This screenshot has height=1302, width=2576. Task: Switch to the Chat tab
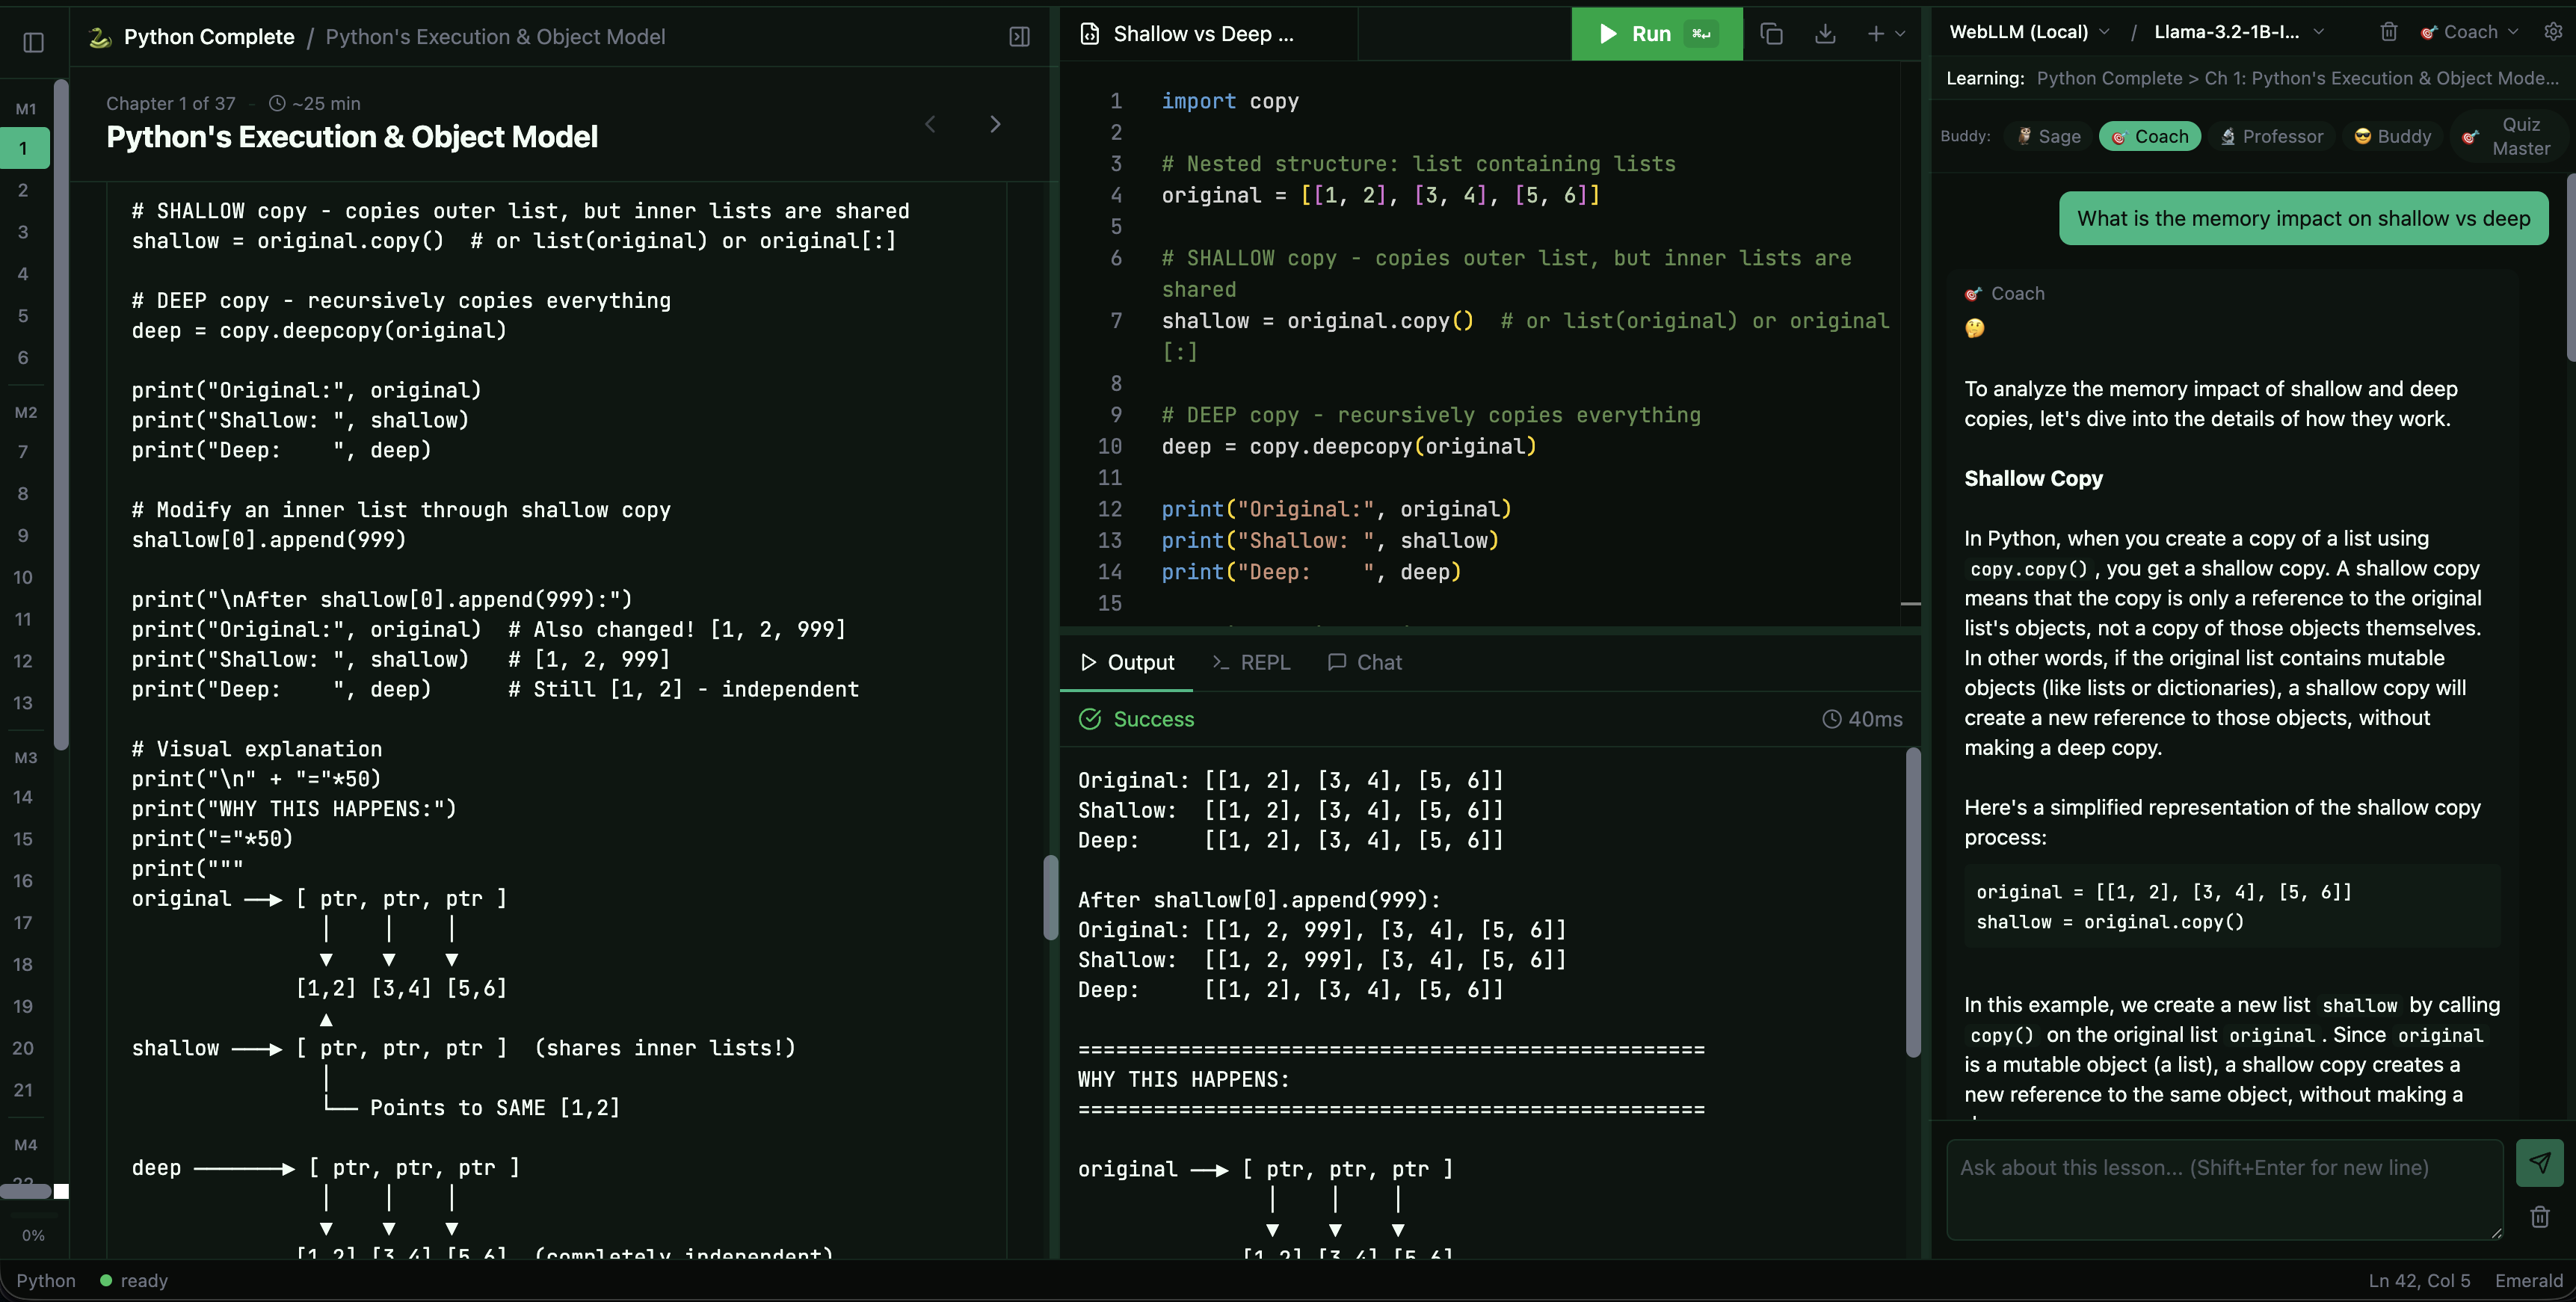(1365, 662)
